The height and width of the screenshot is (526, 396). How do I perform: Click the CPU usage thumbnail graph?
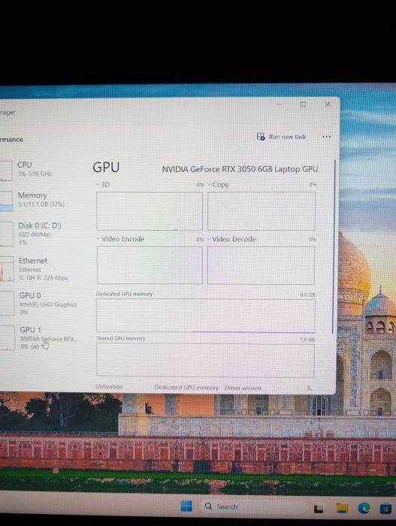6,171
